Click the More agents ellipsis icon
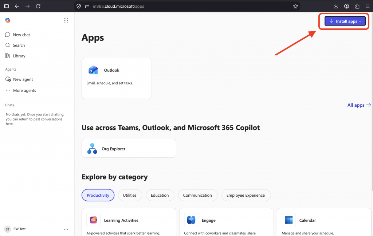The image size is (373, 236). pyautogui.click(x=8, y=90)
